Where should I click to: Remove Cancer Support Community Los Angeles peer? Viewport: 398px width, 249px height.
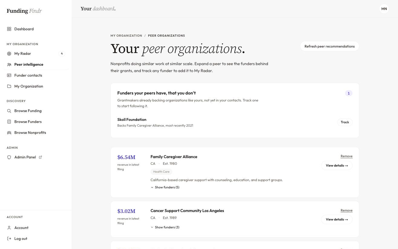pos(347,210)
